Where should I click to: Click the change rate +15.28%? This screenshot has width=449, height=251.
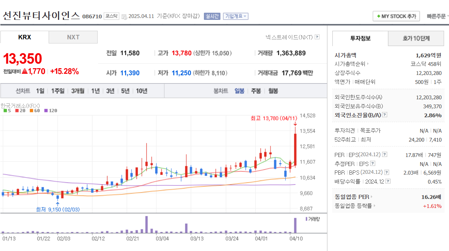point(64,71)
